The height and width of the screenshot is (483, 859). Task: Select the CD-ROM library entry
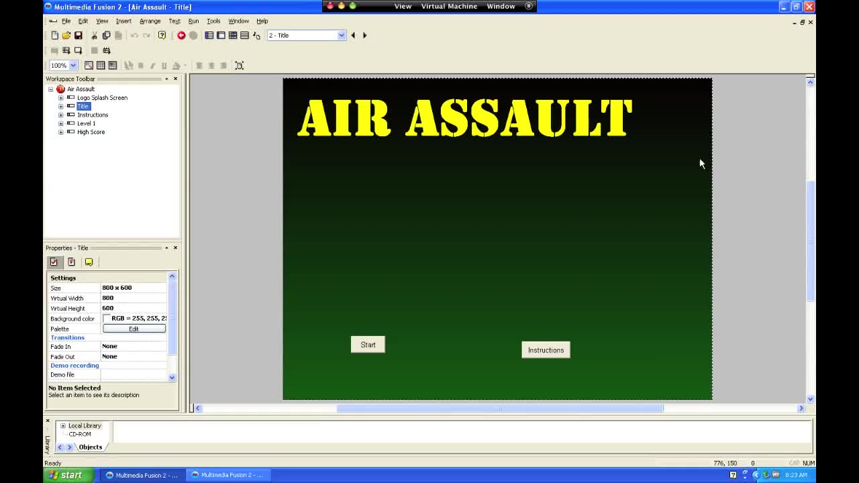[79, 434]
